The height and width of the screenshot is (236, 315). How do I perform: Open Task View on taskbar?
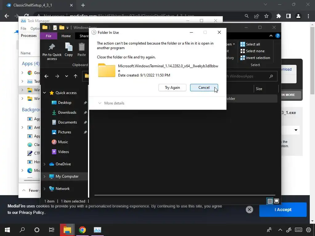[52, 230]
